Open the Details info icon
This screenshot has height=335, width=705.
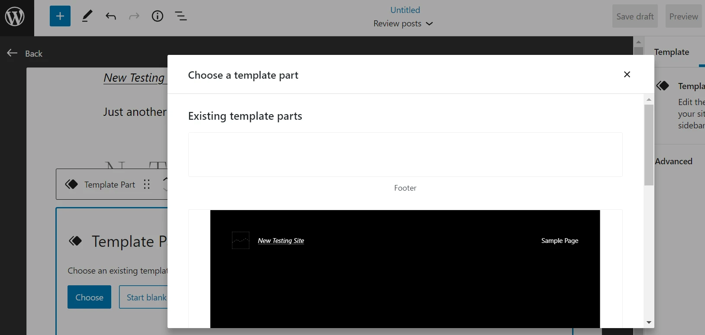tap(158, 16)
